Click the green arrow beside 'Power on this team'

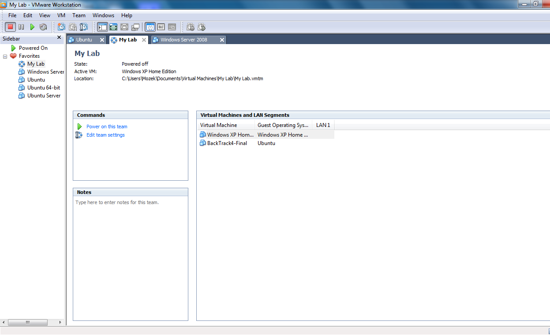click(79, 127)
